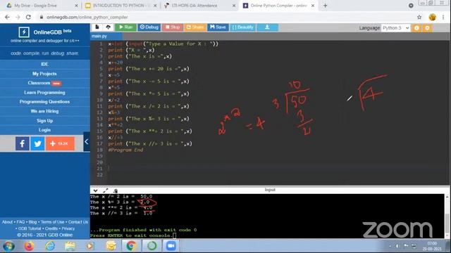Open the About footer link
The image size is (451, 253).
[x=7, y=222]
